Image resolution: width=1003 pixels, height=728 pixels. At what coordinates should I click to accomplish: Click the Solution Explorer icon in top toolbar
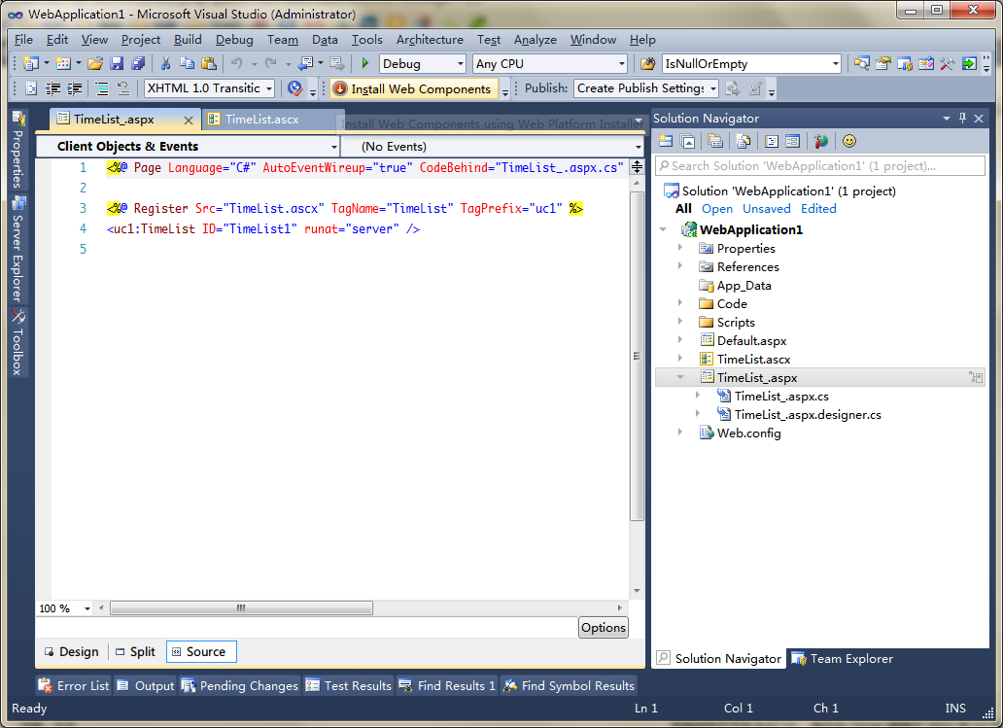click(x=862, y=63)
